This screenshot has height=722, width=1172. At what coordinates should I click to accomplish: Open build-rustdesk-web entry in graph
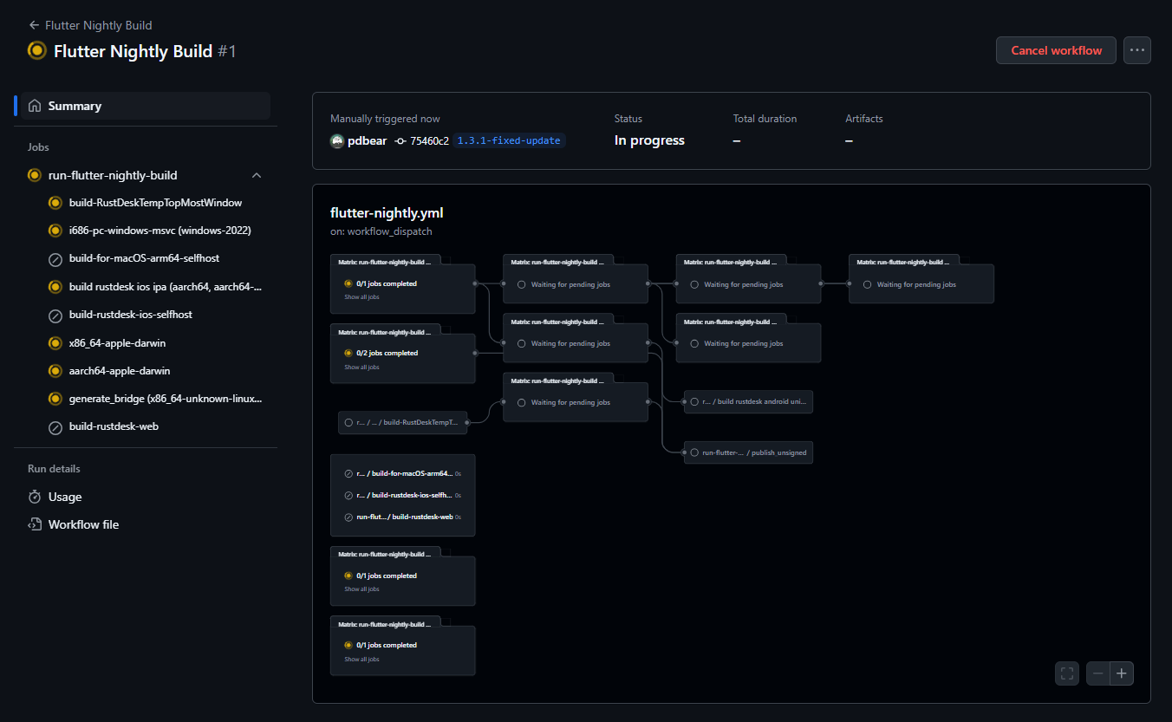tap(402, 516)
